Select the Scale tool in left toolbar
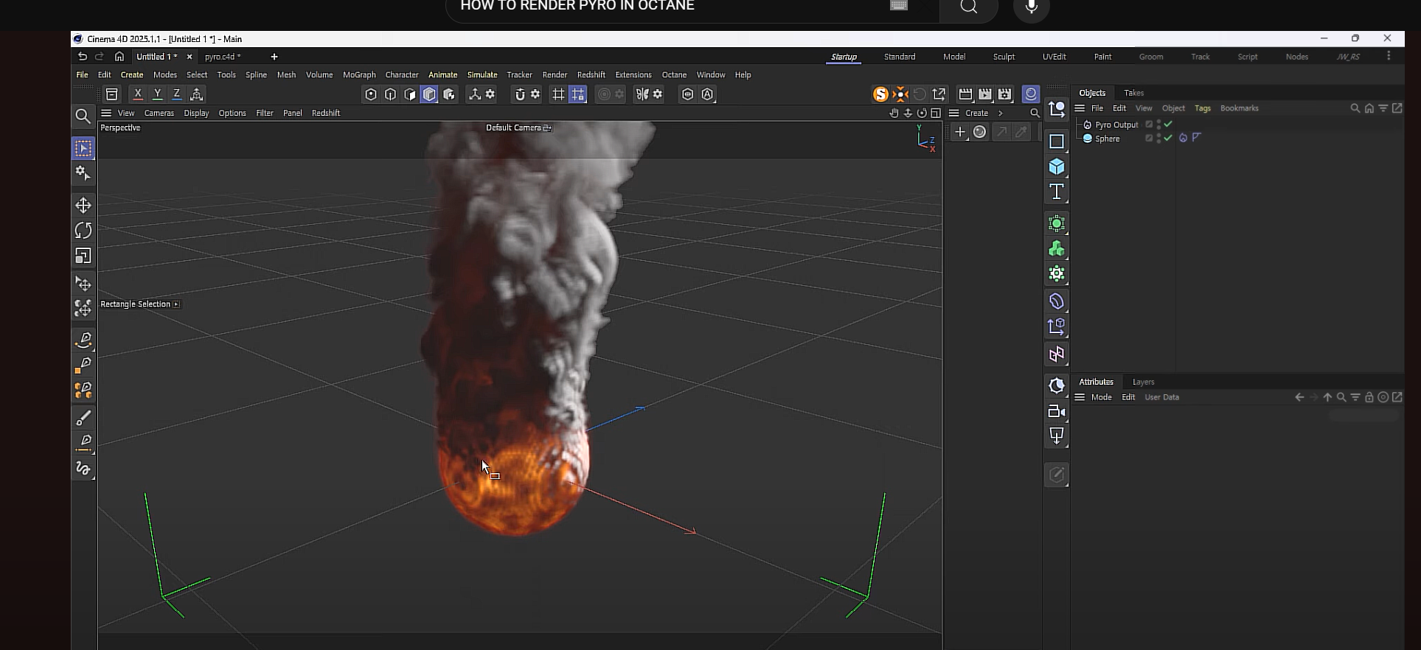1421x650 pixels. tap(83, 256)
